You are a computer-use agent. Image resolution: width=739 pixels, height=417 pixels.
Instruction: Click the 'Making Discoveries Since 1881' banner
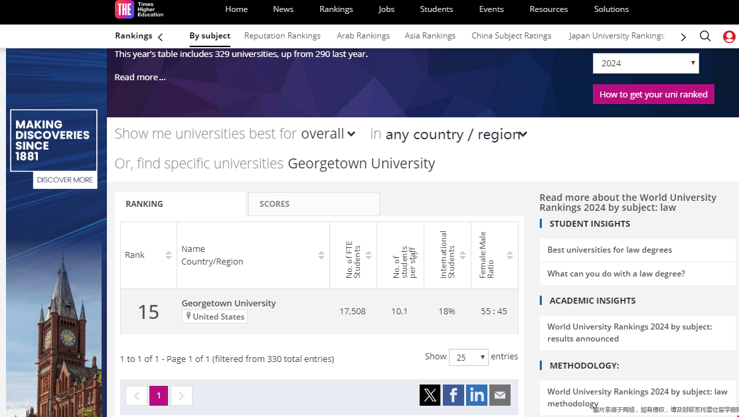pyautogui.click(x=53, y=141)
